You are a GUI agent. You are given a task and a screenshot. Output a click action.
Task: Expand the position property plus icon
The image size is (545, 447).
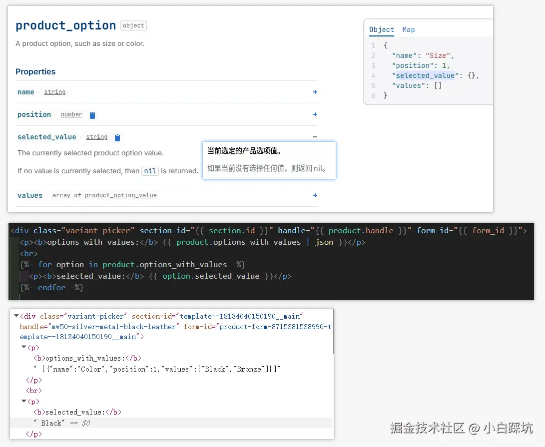click(315, 114)
